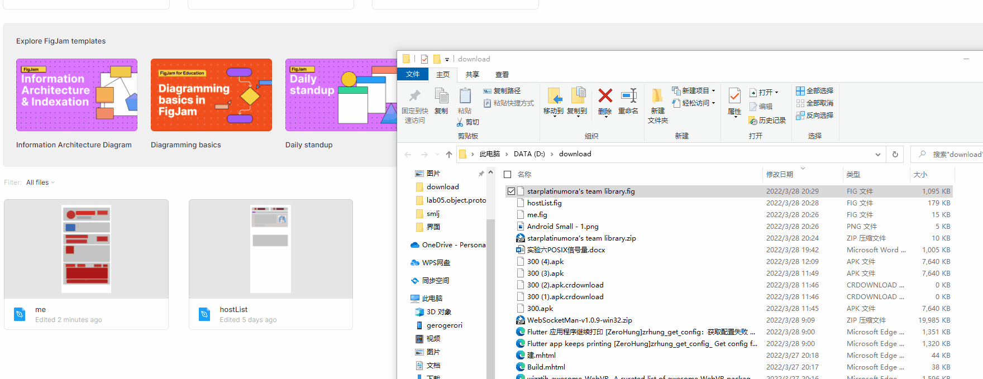Click the refresh button beside address bar
The image size is (983, 379).
(x=895, y=155)
